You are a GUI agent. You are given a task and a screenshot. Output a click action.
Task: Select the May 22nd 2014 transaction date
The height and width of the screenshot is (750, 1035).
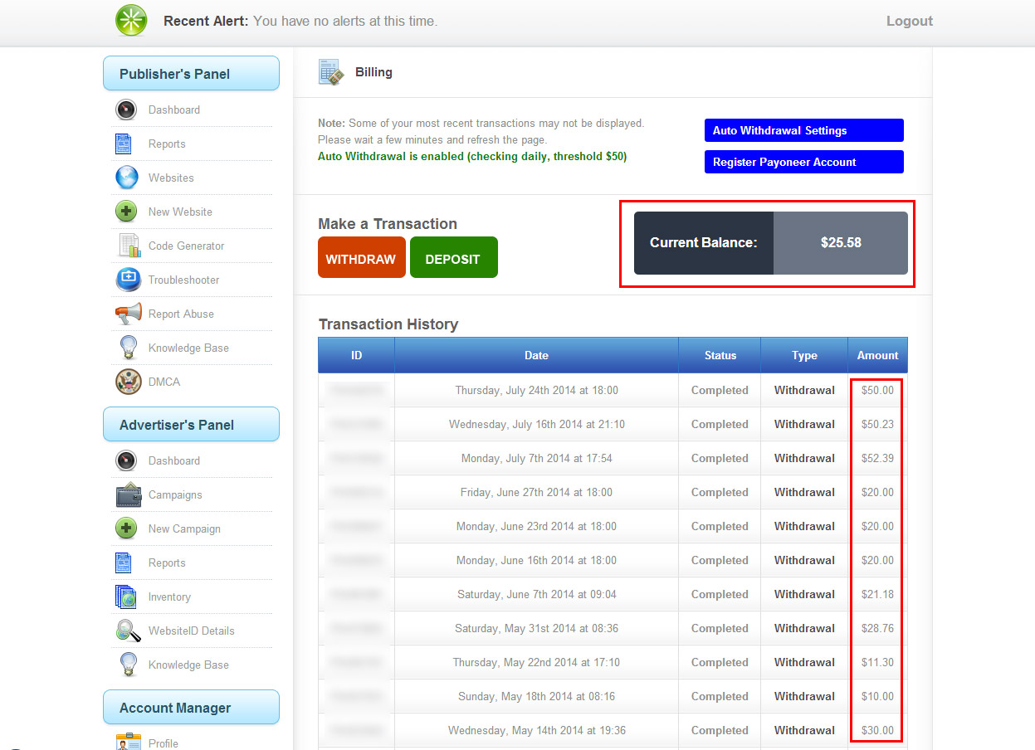(x=536, y=662)
